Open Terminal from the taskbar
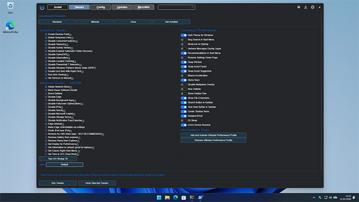Screen dimensions: 359x202 tap(192, 197)
